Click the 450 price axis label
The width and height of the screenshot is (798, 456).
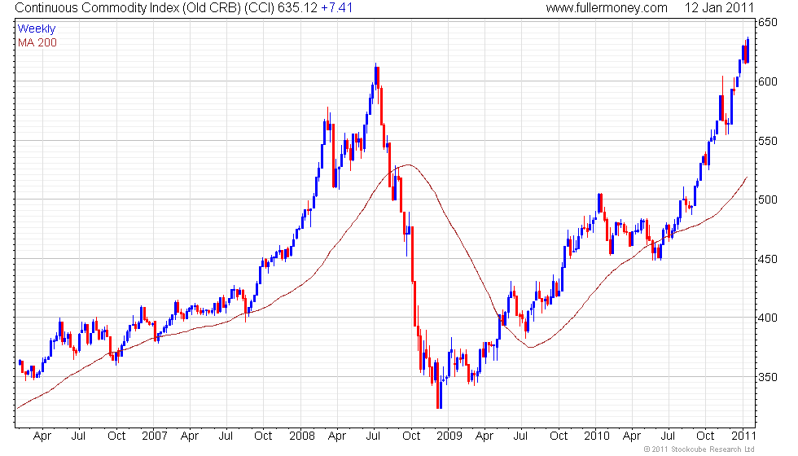click(768, 259)
